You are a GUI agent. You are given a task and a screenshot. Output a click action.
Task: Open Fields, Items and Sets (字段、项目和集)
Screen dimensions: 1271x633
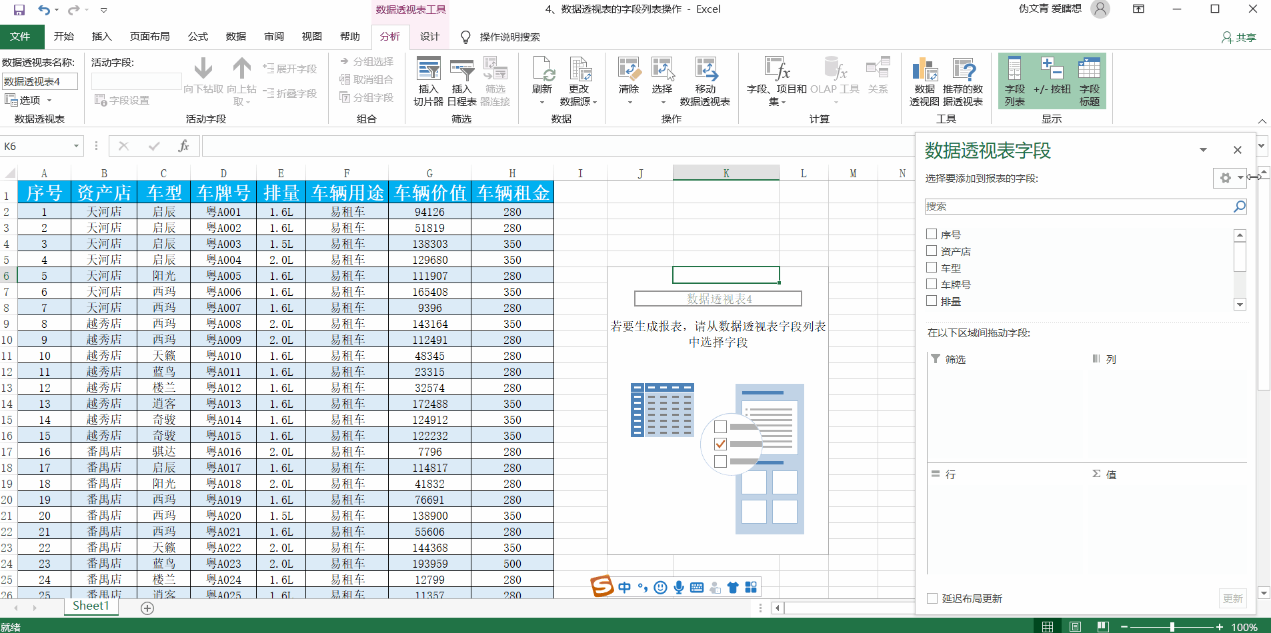tap(777, 82)
